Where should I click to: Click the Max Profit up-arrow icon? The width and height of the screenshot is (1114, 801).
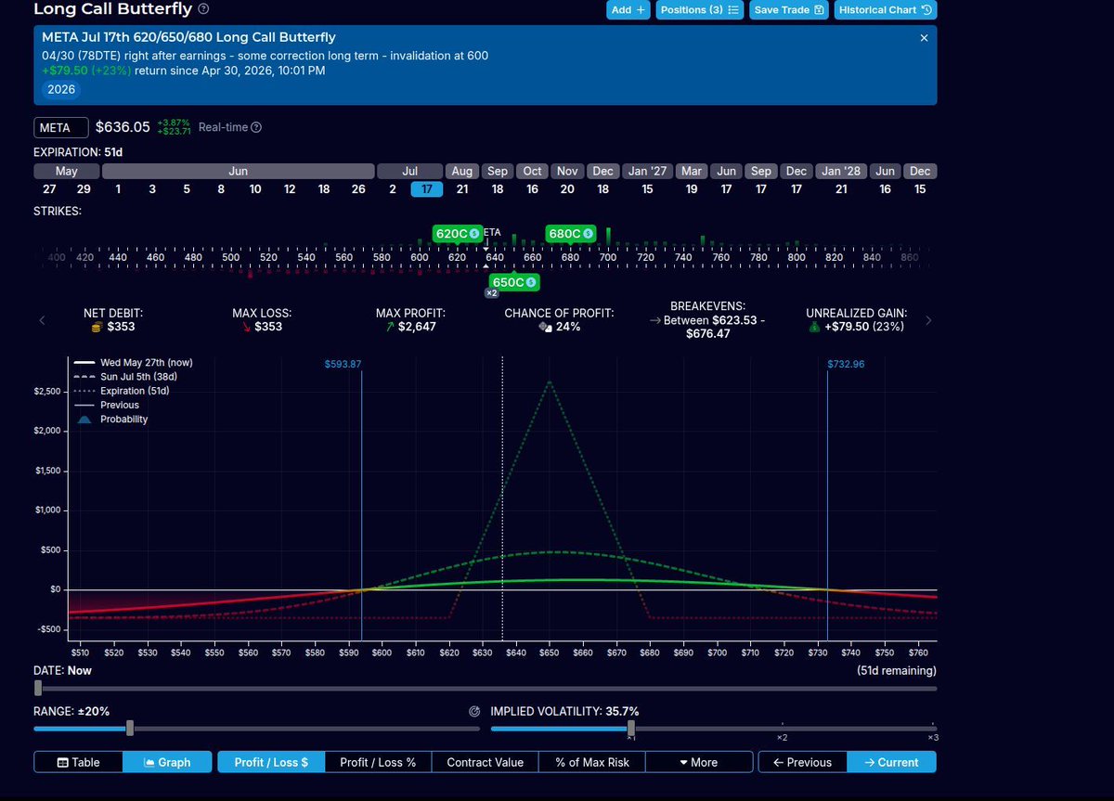click(x=391, y=327)
